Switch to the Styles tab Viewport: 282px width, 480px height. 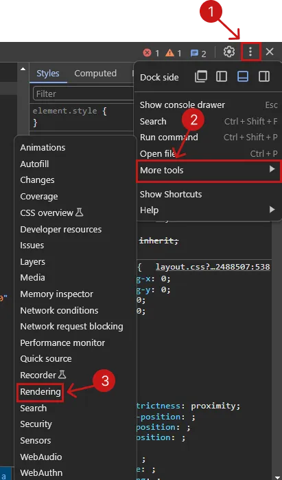pos(48,73)
